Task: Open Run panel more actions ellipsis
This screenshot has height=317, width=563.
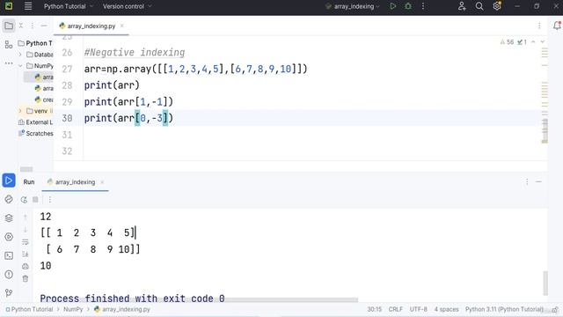Action: click(50, 200)
